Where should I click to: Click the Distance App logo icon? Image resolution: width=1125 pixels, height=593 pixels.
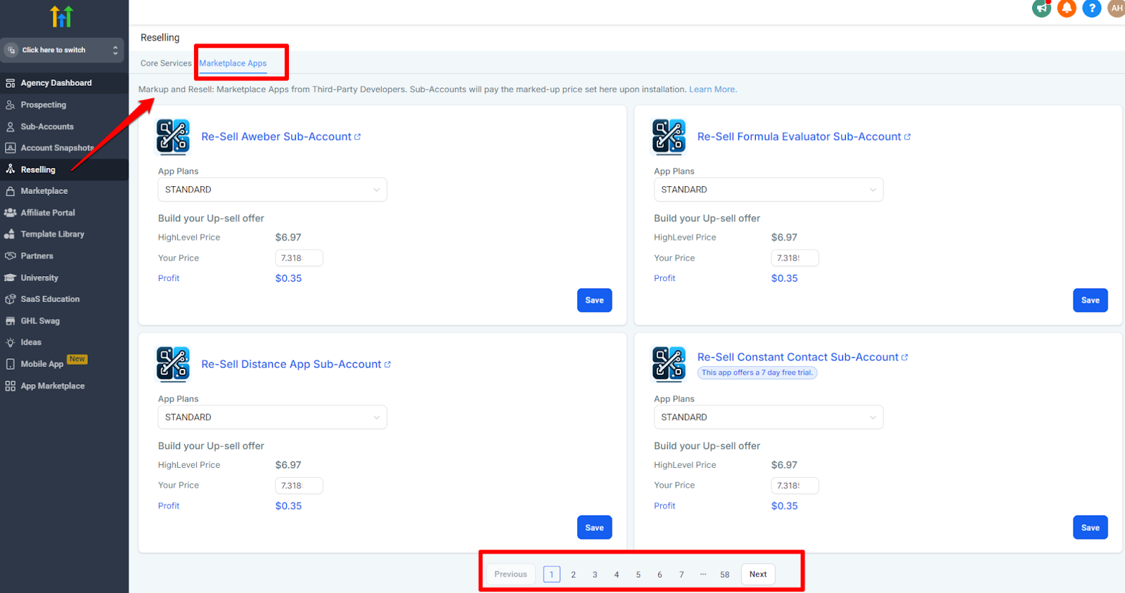173,364
